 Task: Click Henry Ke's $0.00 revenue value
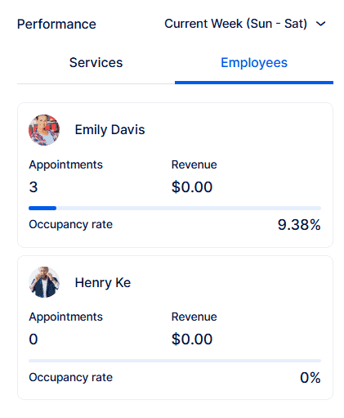point(192,339)
